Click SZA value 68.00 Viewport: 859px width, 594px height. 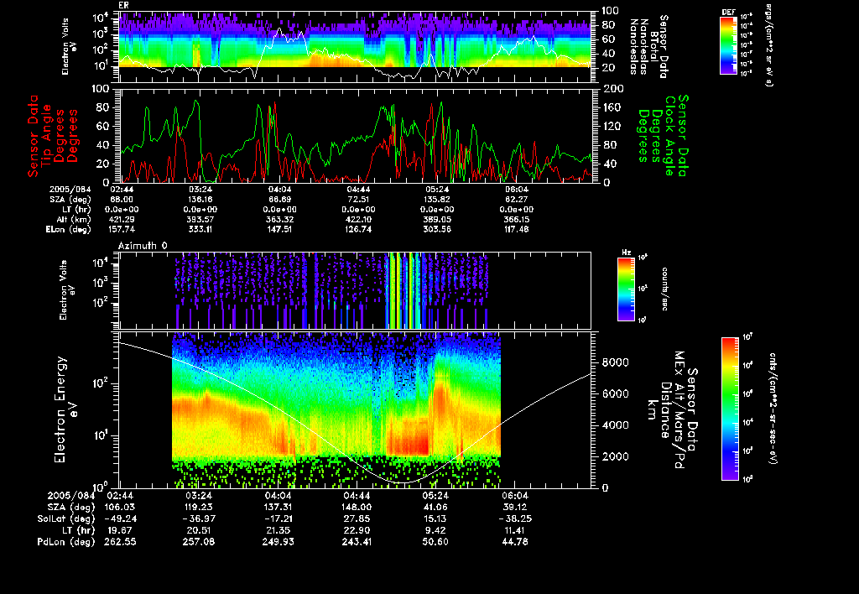122,200
